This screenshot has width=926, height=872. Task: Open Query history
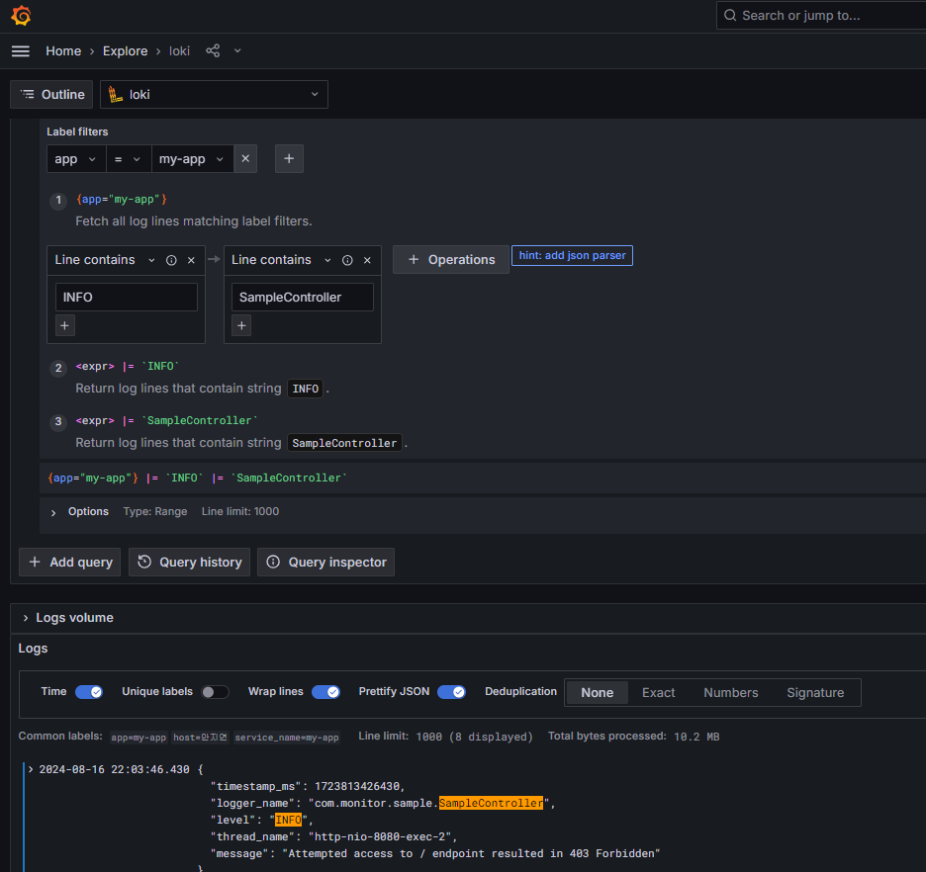coord(189,563)
